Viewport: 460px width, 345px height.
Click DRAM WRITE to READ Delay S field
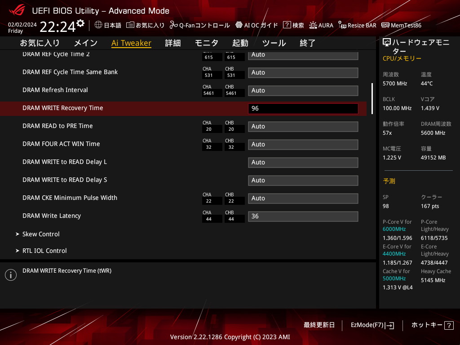pos(303,181)
